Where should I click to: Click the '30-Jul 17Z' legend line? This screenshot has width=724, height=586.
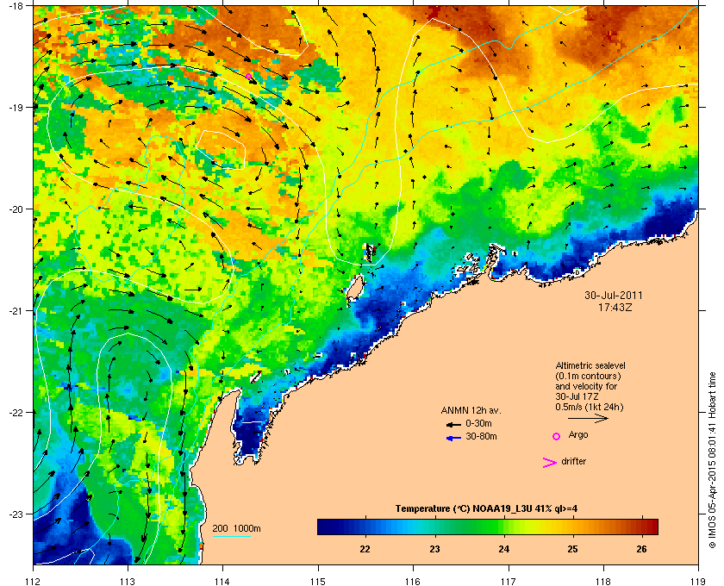click(577, 396)
